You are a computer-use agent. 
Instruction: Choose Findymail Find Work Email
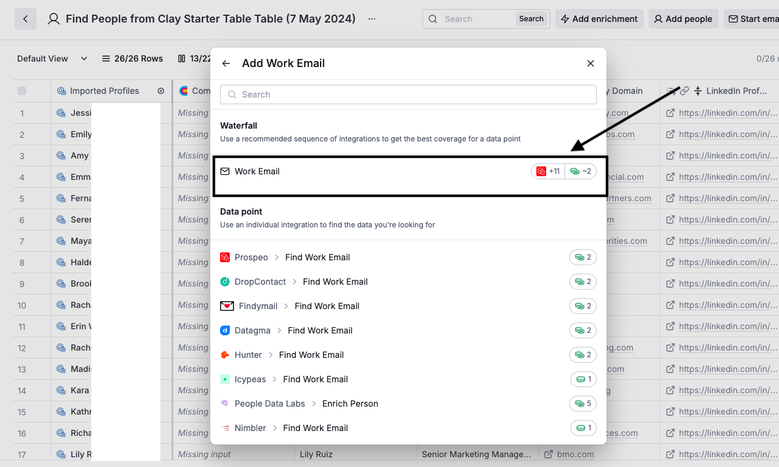(x=408, y=306)
